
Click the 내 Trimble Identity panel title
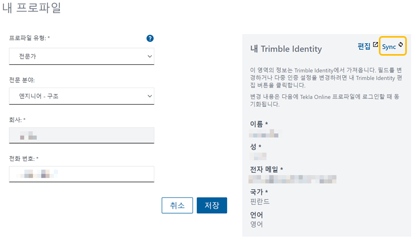(x=285, y=49)
